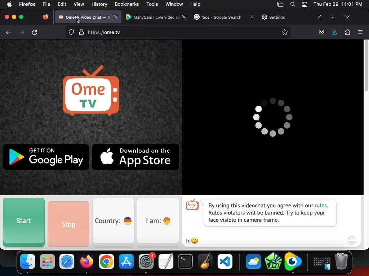This screenshot has height=276, width=369.
Task: Close the OmeTV Video Chat tab
Action: pos(116,17)
